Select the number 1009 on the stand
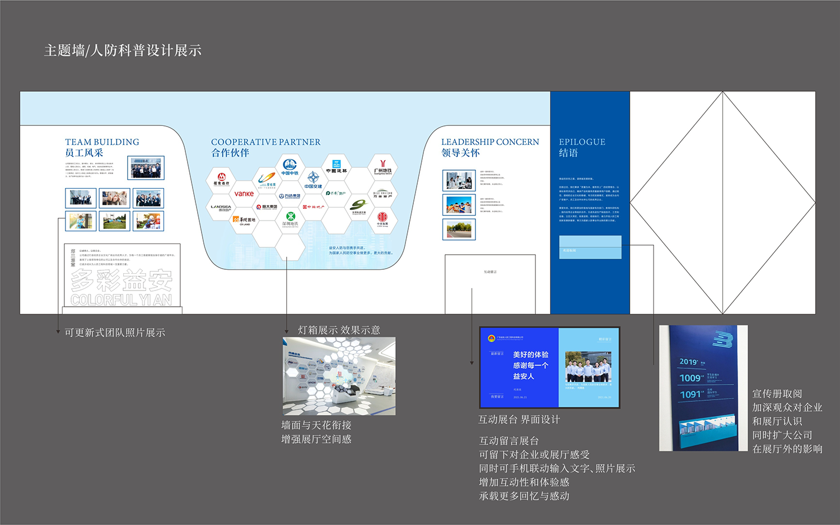The height and width of the screenshot is (525, 840). 690,378
